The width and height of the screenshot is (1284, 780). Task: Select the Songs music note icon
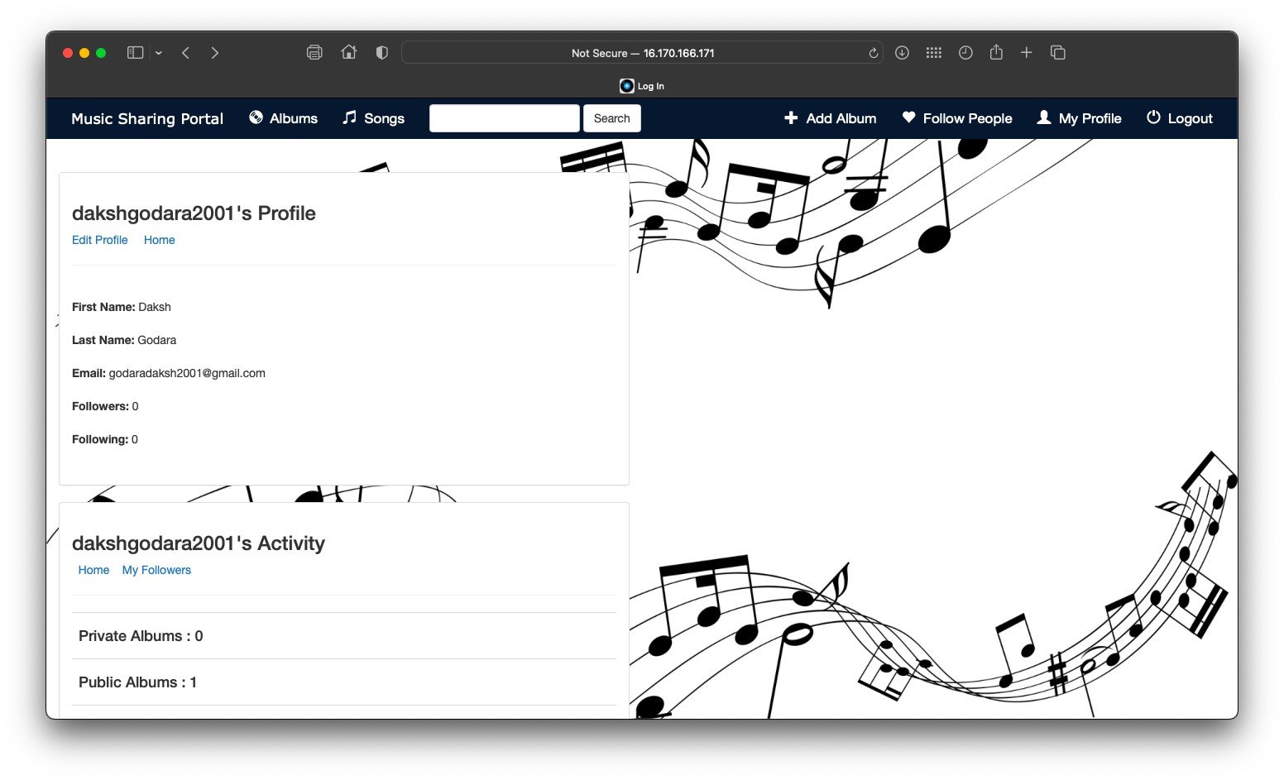(x=348, y=117)
